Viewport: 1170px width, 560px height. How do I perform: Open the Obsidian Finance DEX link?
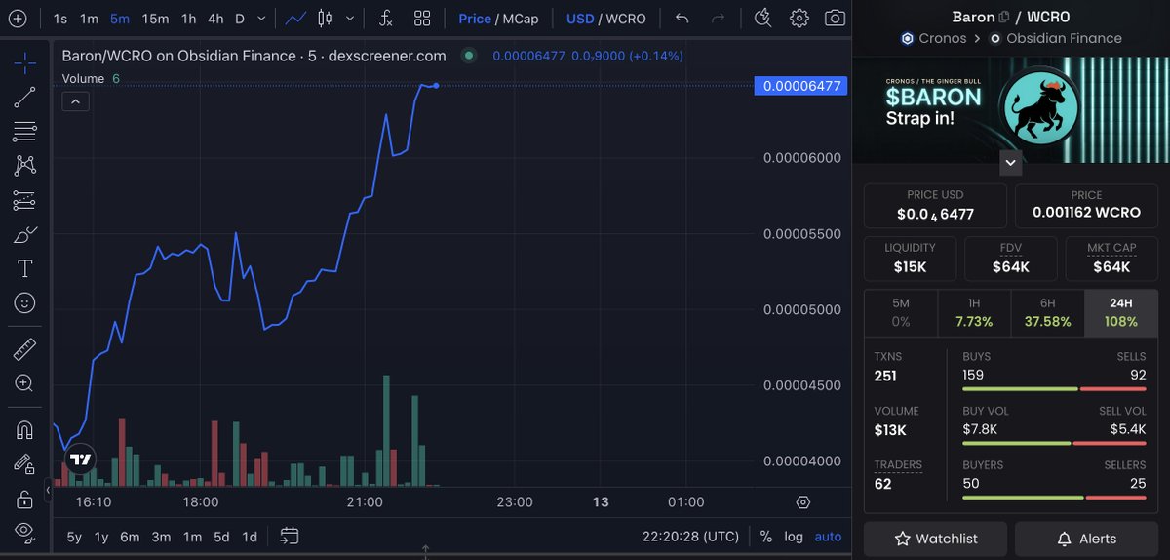pos(1056,38)
